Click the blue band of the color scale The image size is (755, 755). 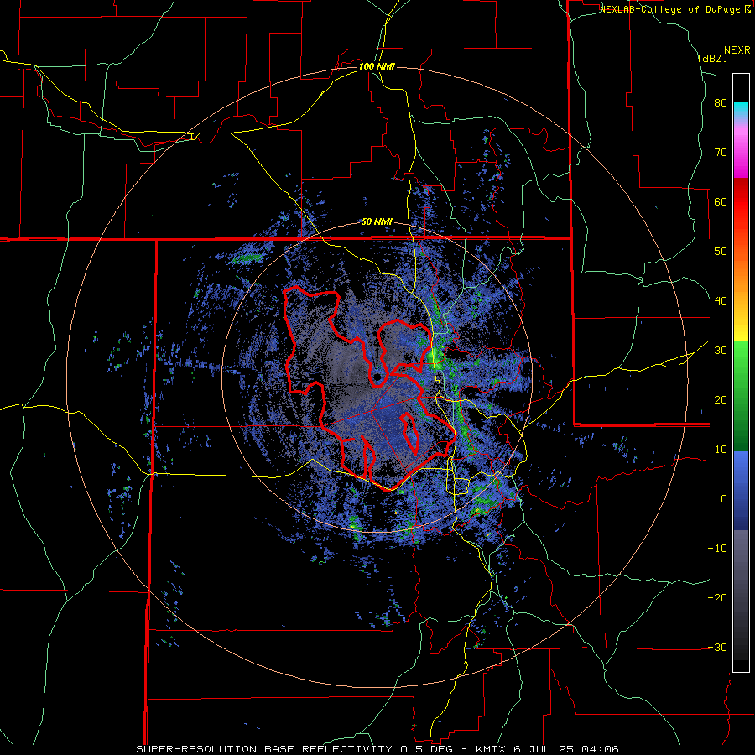click(741, 491)
